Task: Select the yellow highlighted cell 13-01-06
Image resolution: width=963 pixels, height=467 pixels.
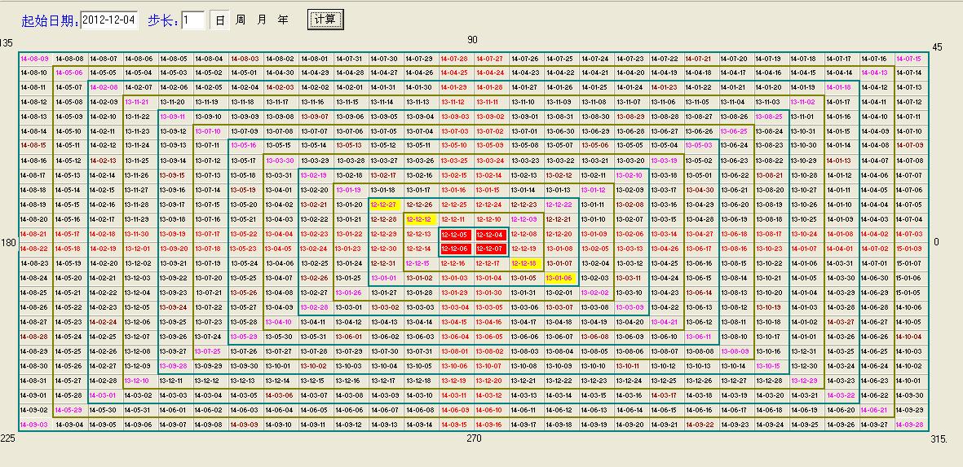Action: pos(559,279)
